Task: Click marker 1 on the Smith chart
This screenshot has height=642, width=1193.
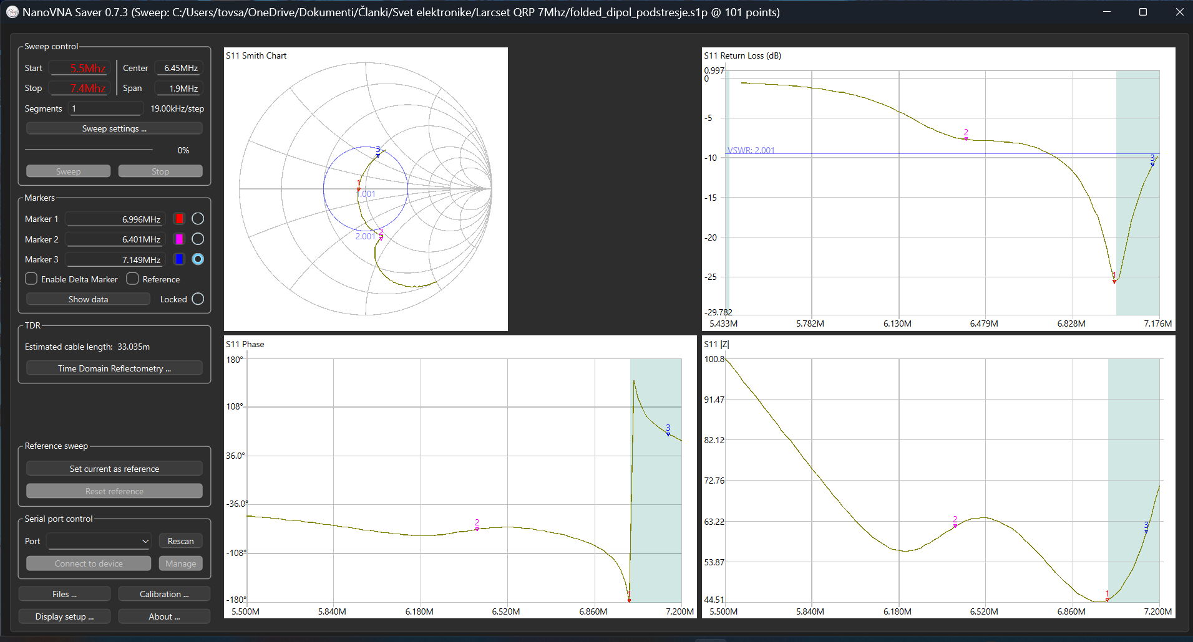Action: [358, 188]
